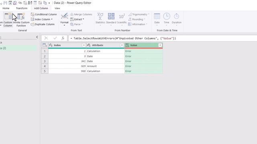Click the Parse option
Viewport: 257px width, 144px height.
[76, 24]
